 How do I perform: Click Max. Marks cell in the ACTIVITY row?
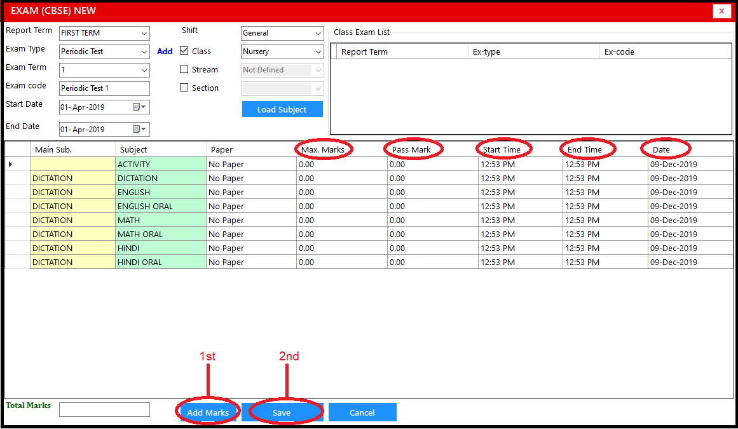coord(342,164)
